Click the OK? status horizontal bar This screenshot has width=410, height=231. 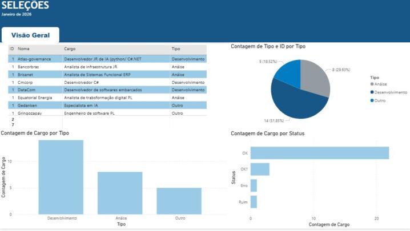(260, 169)
